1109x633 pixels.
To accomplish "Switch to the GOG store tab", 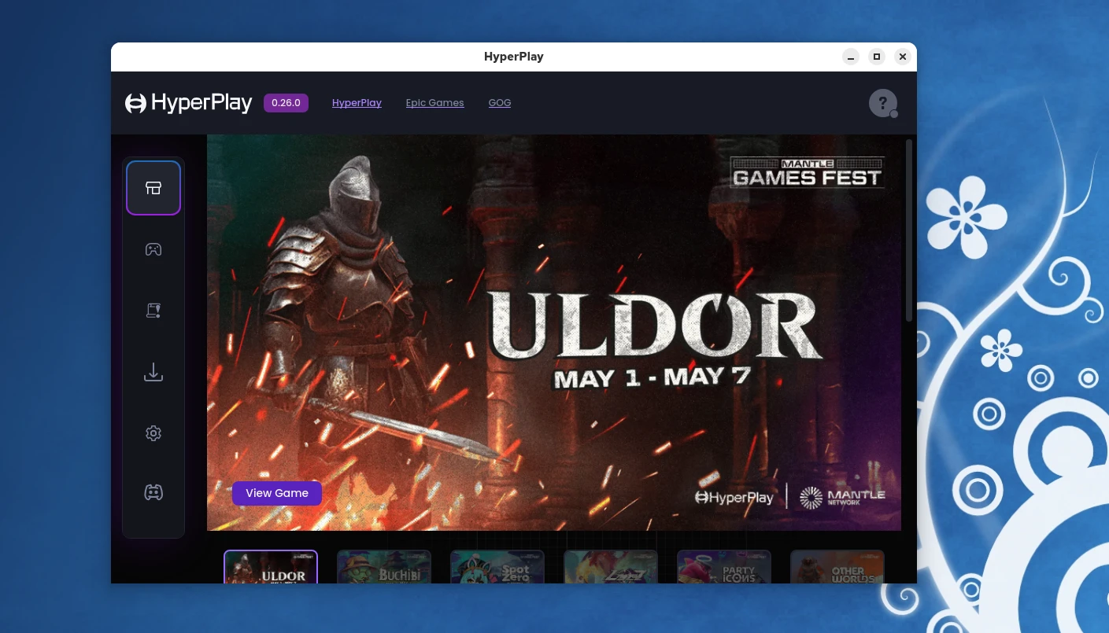I will [x=500, y=103].
